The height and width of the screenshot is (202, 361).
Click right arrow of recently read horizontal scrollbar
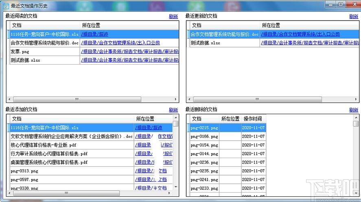point(176,99)
